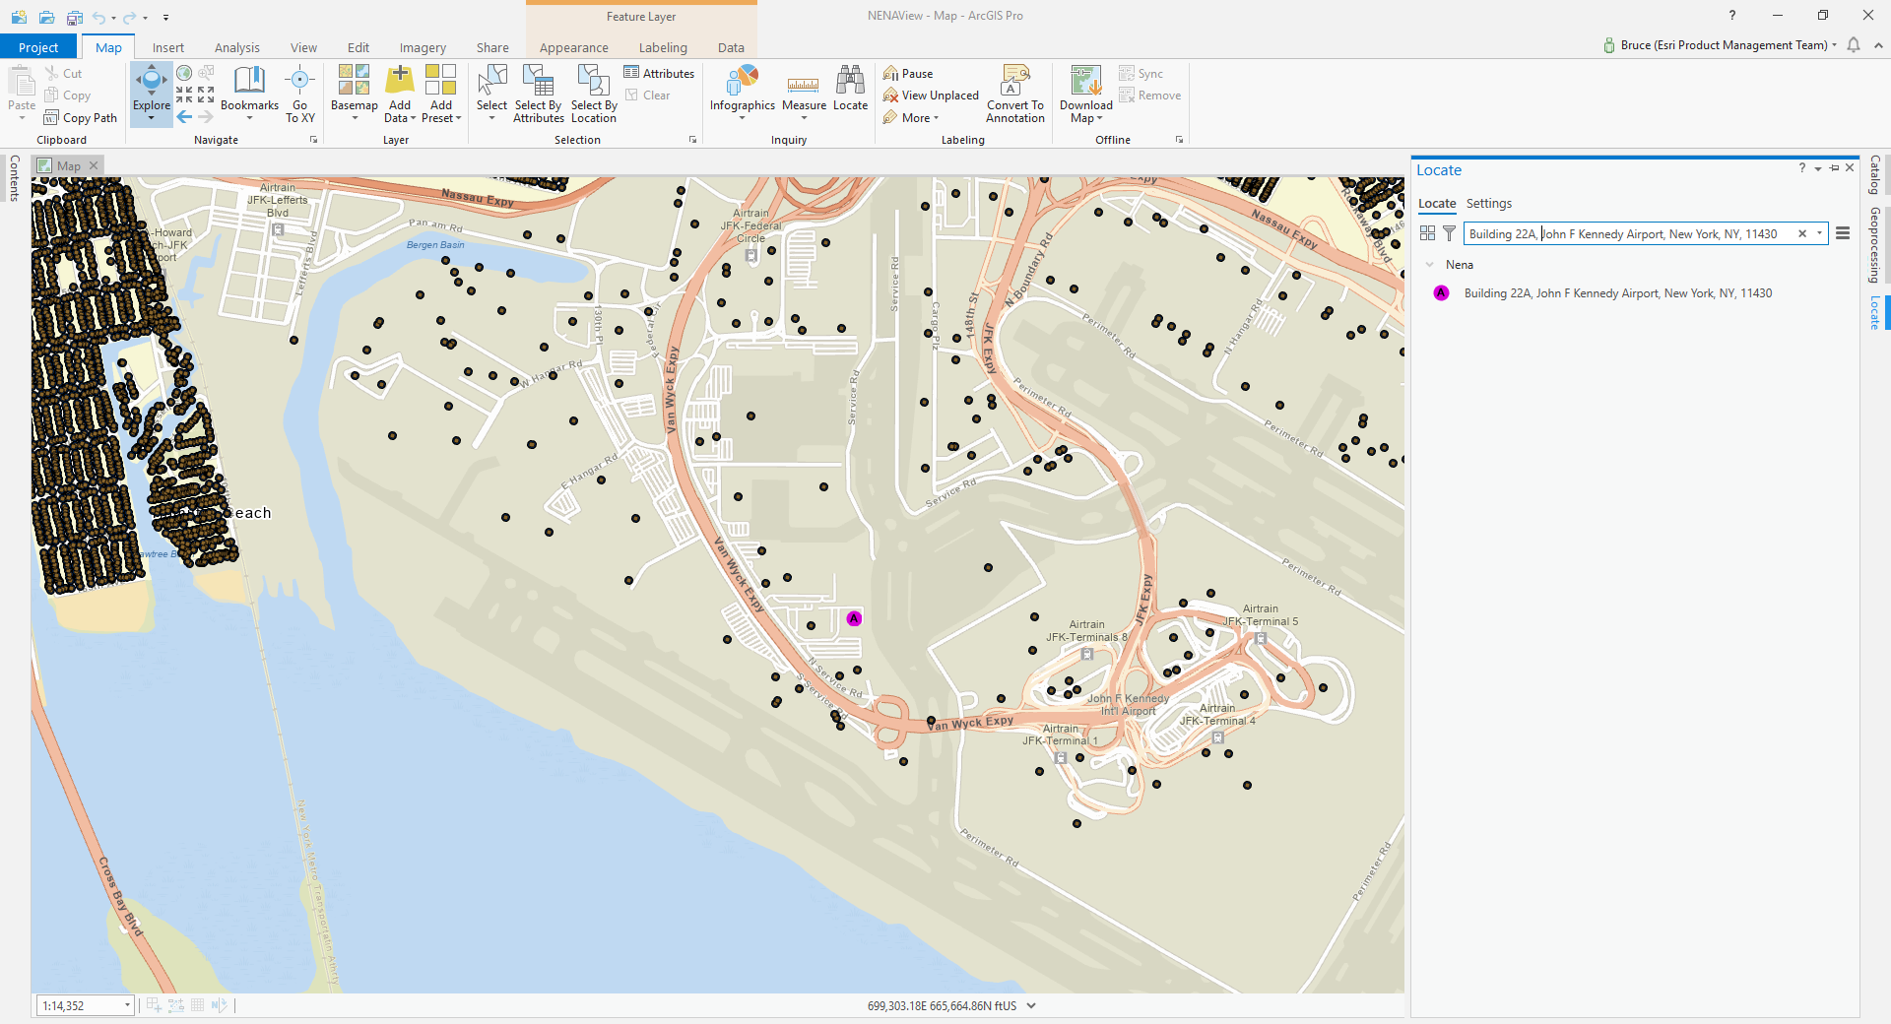
Task: Click the Copy Path command
Action: pyautogui.click(x=80, y=117)
